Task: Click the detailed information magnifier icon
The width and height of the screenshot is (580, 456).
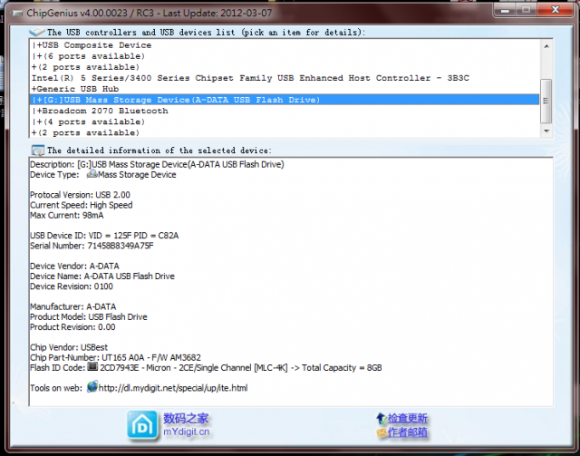Action: (37, 150)
